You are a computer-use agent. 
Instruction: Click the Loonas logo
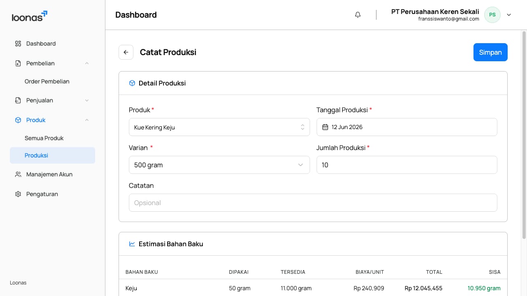pyautogui.click(x=30, y=16)
